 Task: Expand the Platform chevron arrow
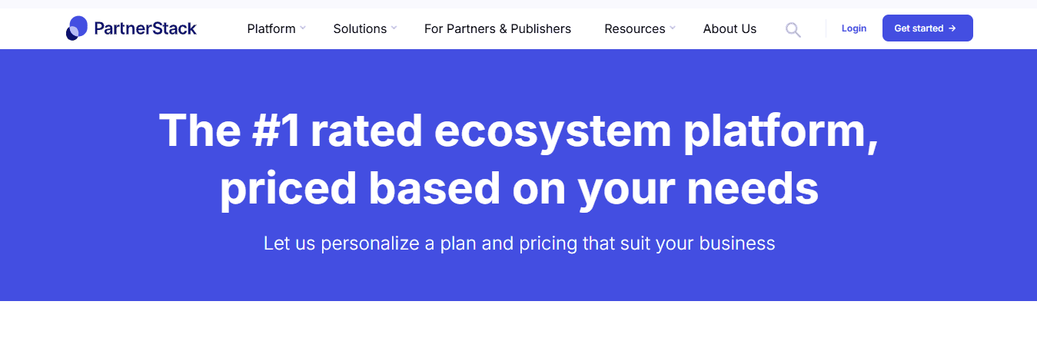303,28
